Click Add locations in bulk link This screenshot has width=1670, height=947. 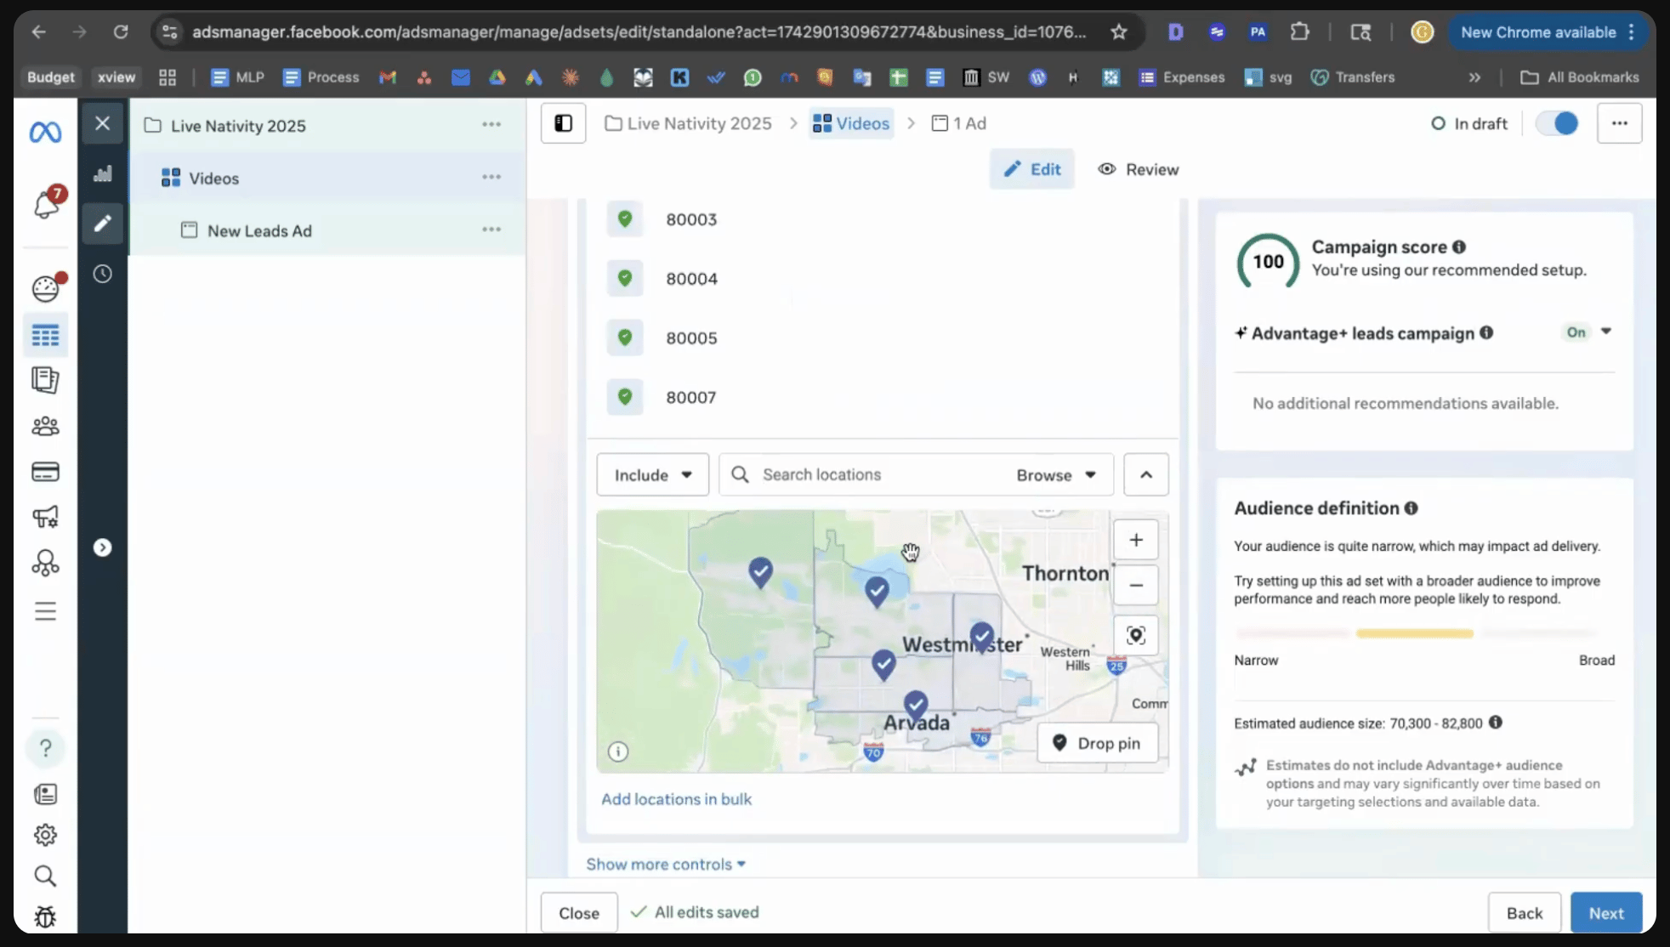pyautogui.click(x=676, y=799)
